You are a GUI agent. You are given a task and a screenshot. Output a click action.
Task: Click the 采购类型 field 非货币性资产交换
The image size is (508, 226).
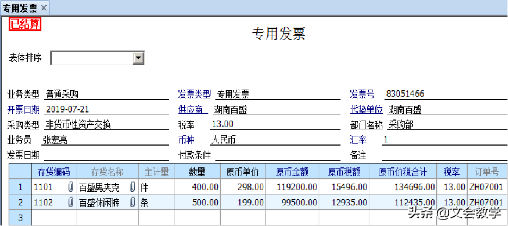coord(106,124)
